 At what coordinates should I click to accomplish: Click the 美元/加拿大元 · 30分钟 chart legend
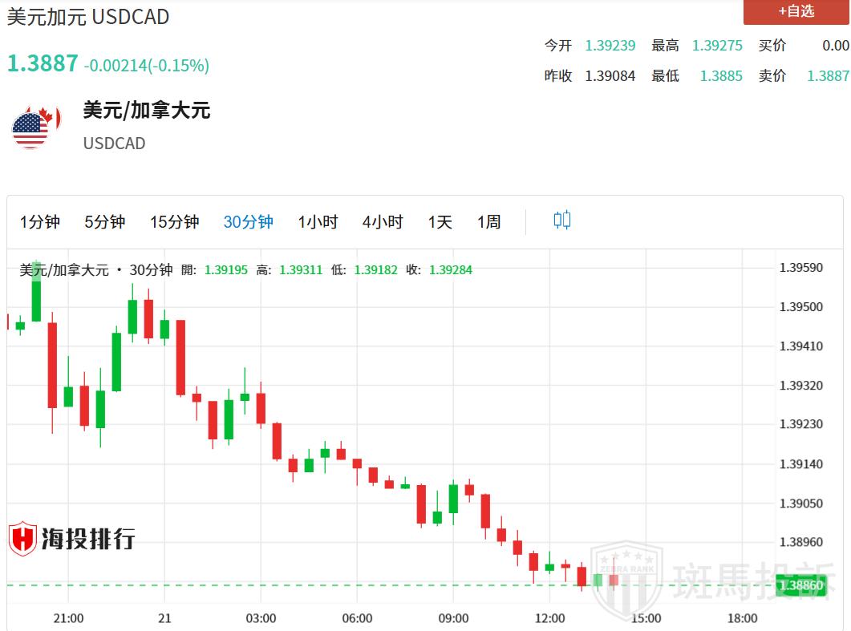coord(95,270)
